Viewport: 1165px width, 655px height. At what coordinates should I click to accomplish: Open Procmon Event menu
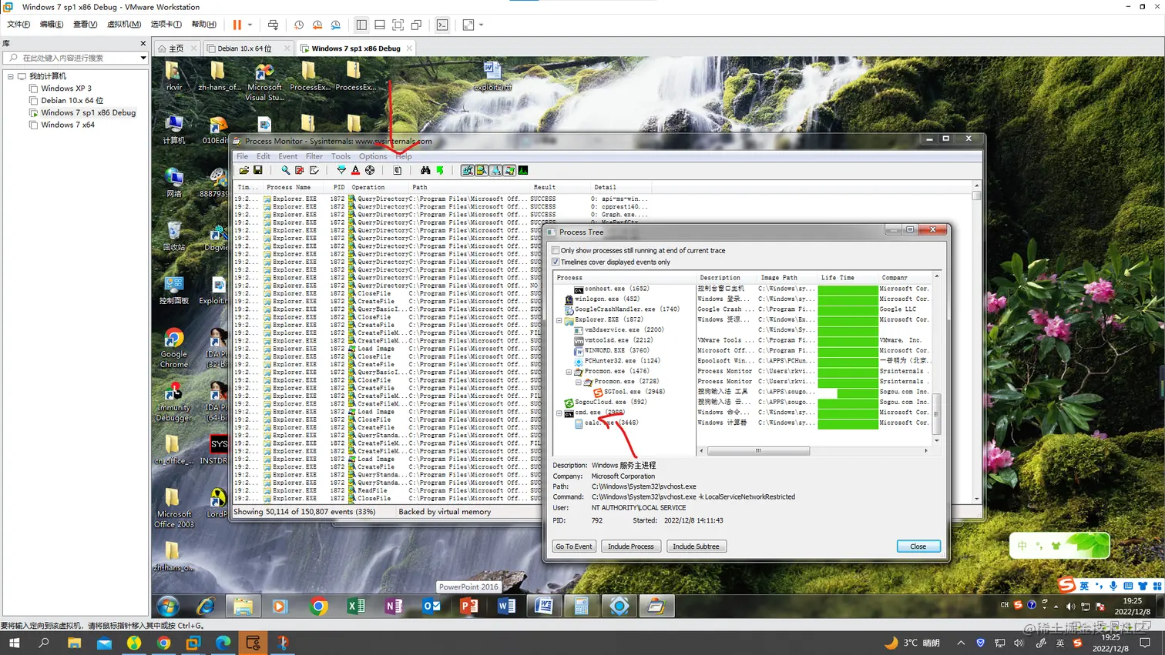288,156
